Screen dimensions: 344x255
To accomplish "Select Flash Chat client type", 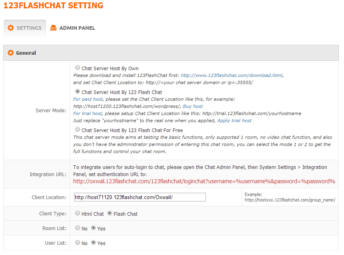I will 110,213.
